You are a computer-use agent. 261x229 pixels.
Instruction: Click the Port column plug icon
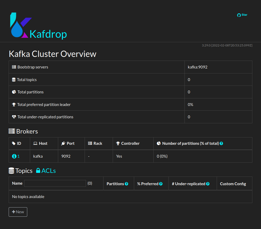[x=63, y=143]
